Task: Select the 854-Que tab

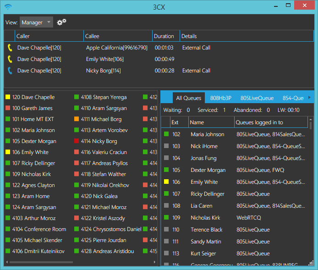Action: [293, 98]
